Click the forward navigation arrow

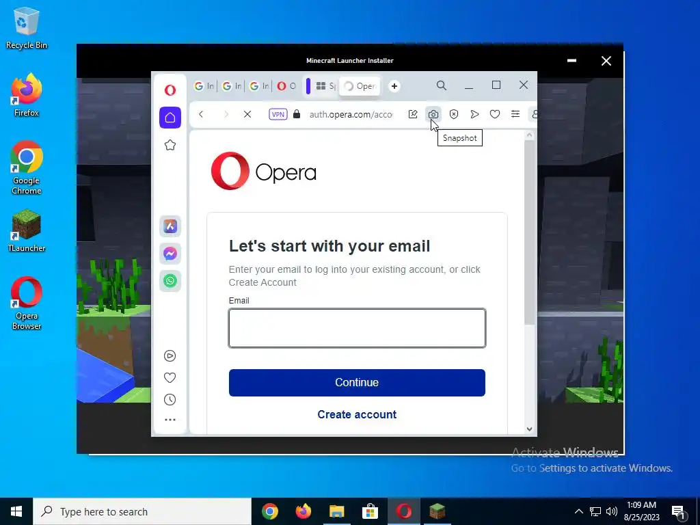tap(226, 114)
